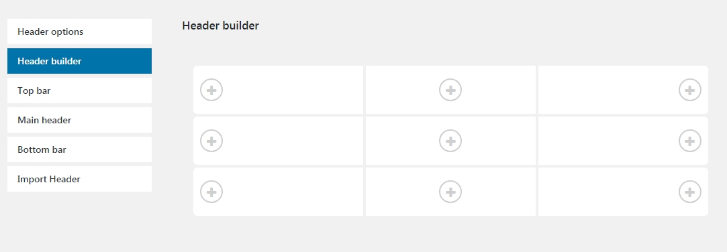Add element to bottom row center cell
The width and height of the screenshot is (727, 252).
point(450,192)
